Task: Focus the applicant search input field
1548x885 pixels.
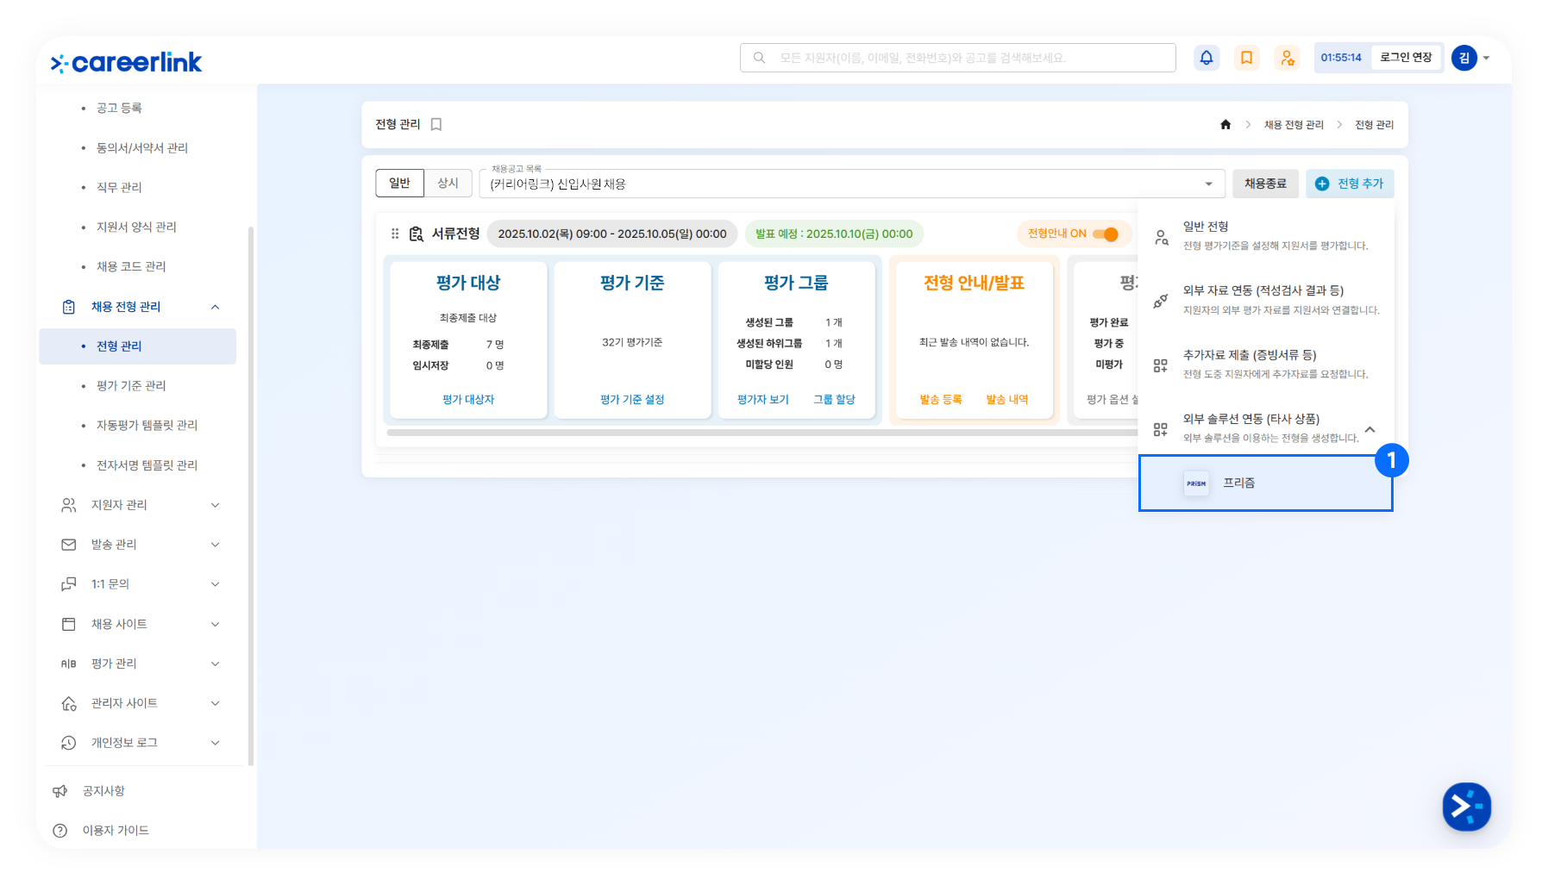Action: 958,58
